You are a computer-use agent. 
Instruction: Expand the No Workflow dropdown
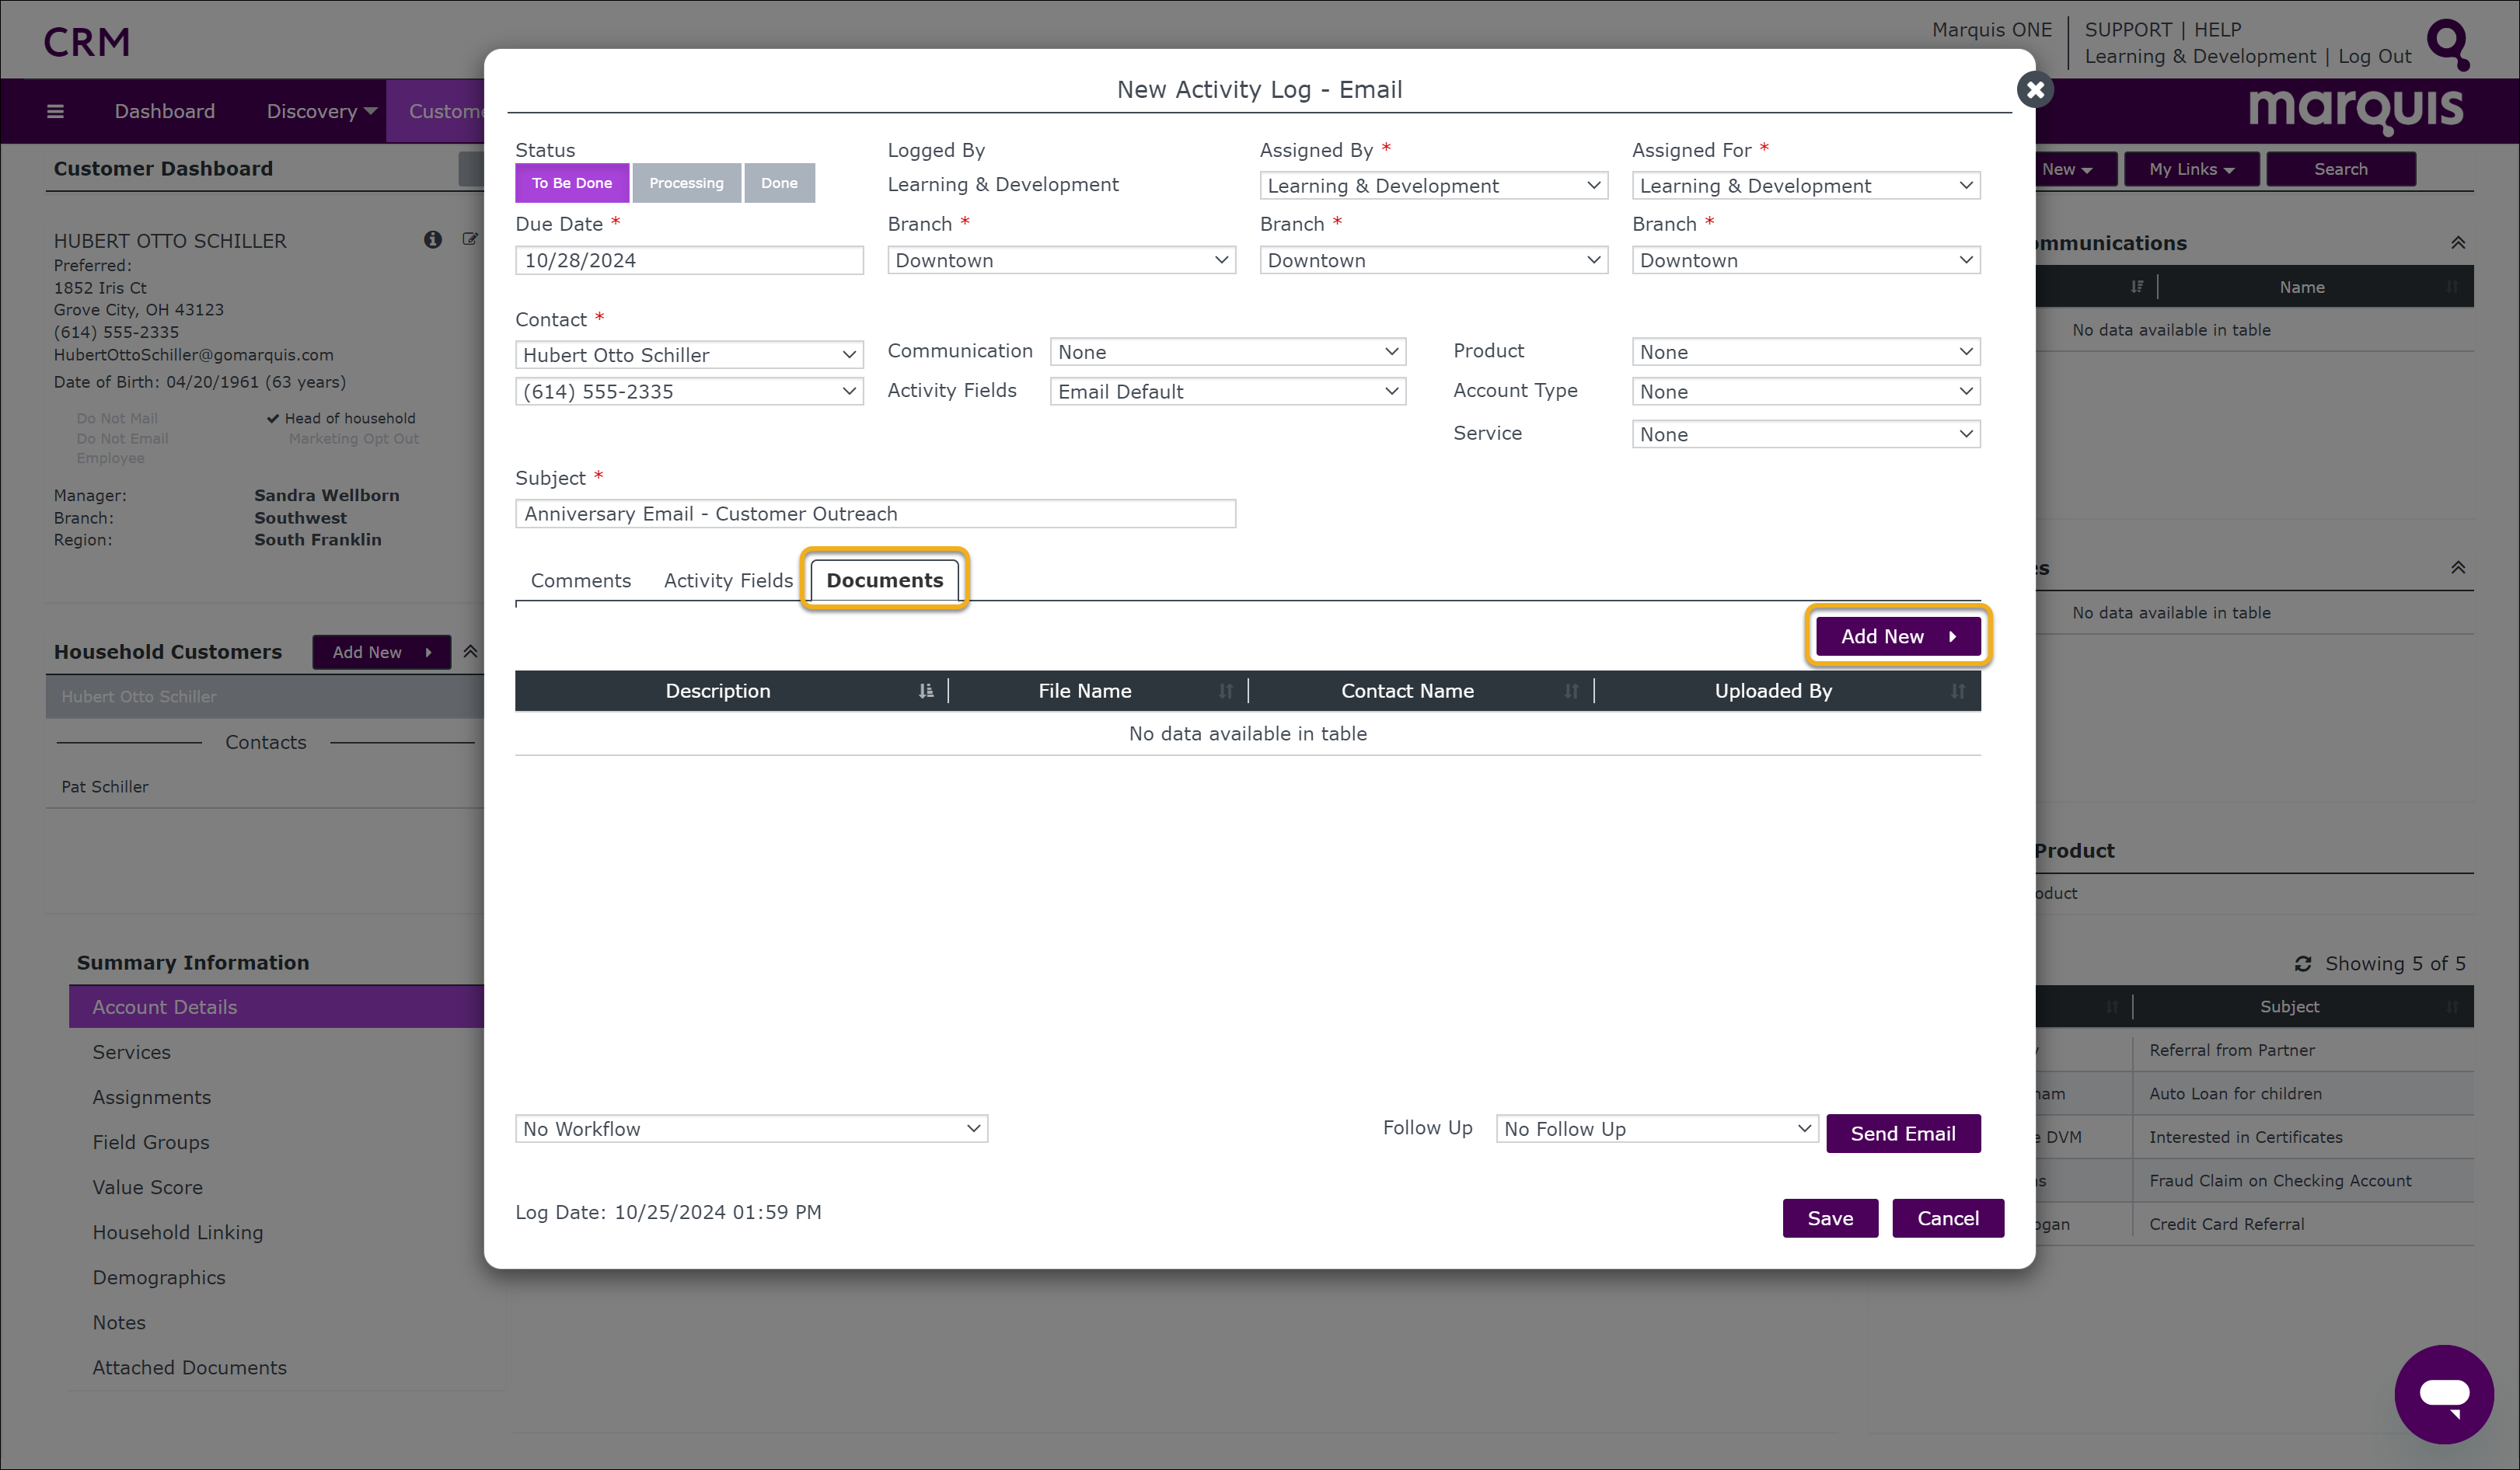pyautogui.click(x=751, y=1129)
